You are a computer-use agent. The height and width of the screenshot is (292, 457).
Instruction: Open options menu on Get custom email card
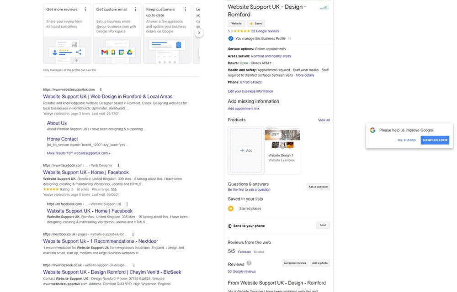[x=135, y=9]
